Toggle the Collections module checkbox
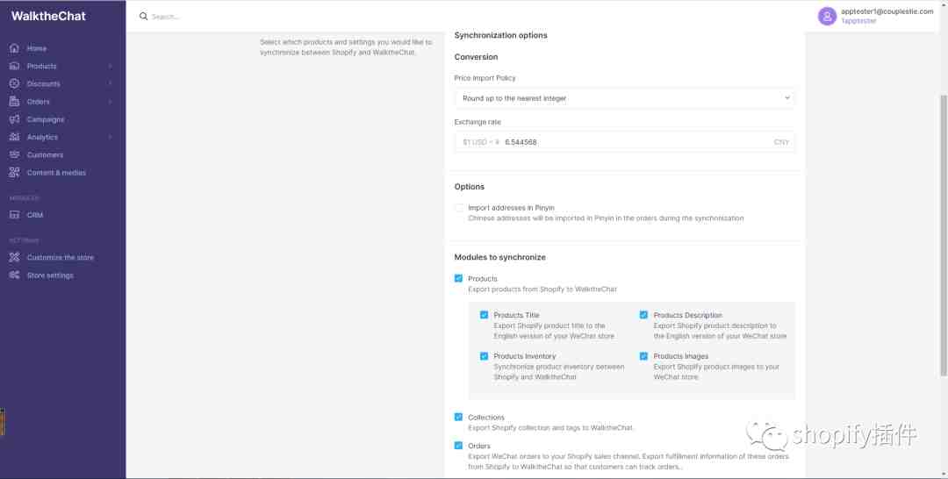The height and width of the screenshot is (479, 948). 458,417
